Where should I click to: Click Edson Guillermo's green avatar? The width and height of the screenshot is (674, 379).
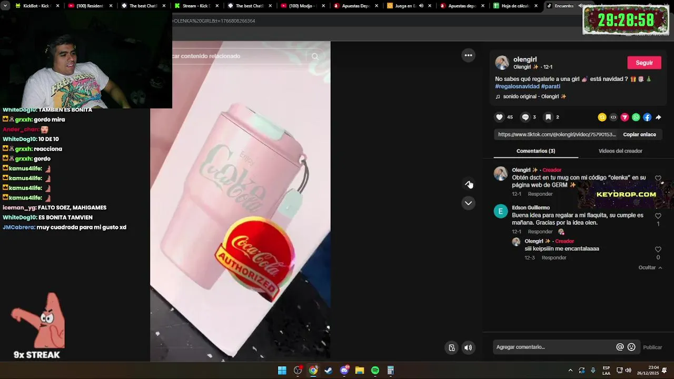point(500,212)
